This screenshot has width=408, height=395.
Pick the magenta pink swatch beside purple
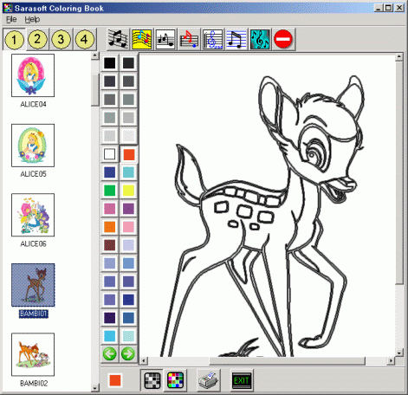109,209
